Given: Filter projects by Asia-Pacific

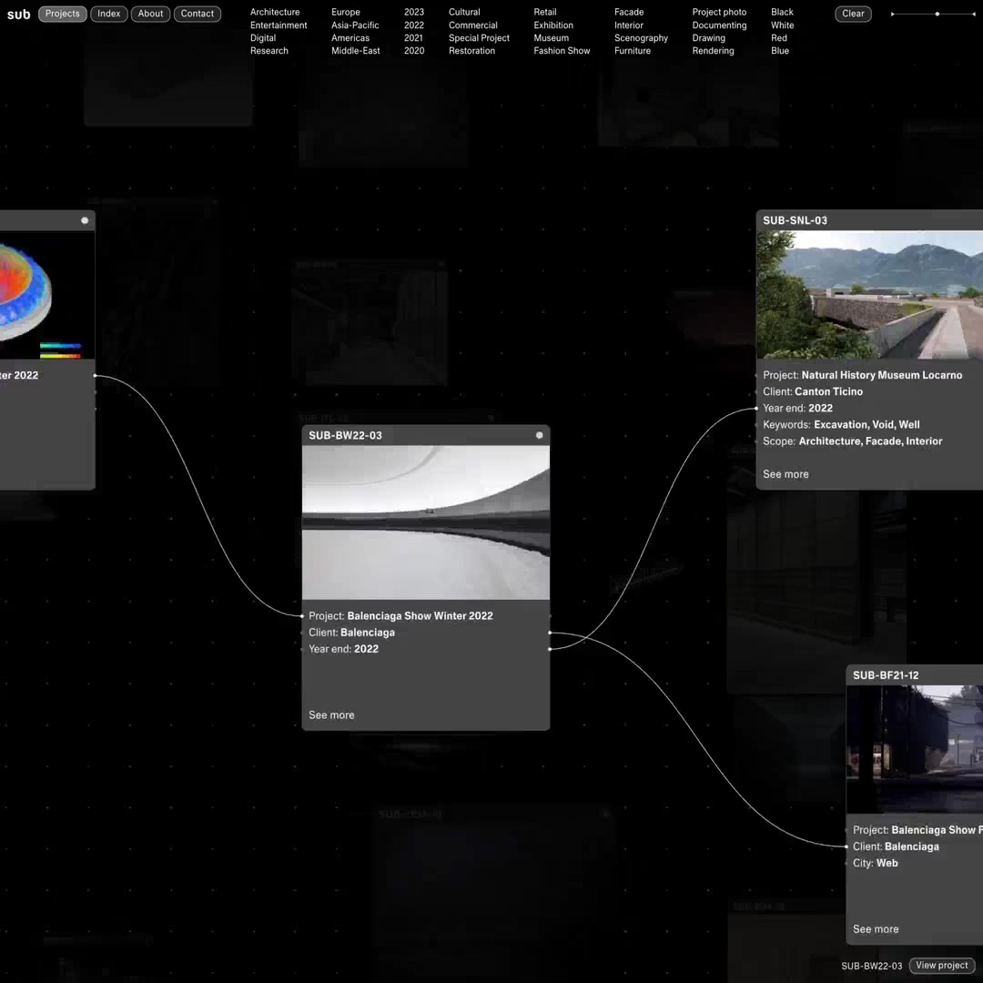Looking at the screenshot, I should click(356, 25).
